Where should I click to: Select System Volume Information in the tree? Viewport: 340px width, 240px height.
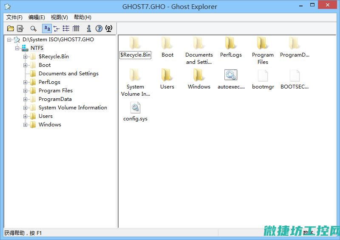click(73, 107)
